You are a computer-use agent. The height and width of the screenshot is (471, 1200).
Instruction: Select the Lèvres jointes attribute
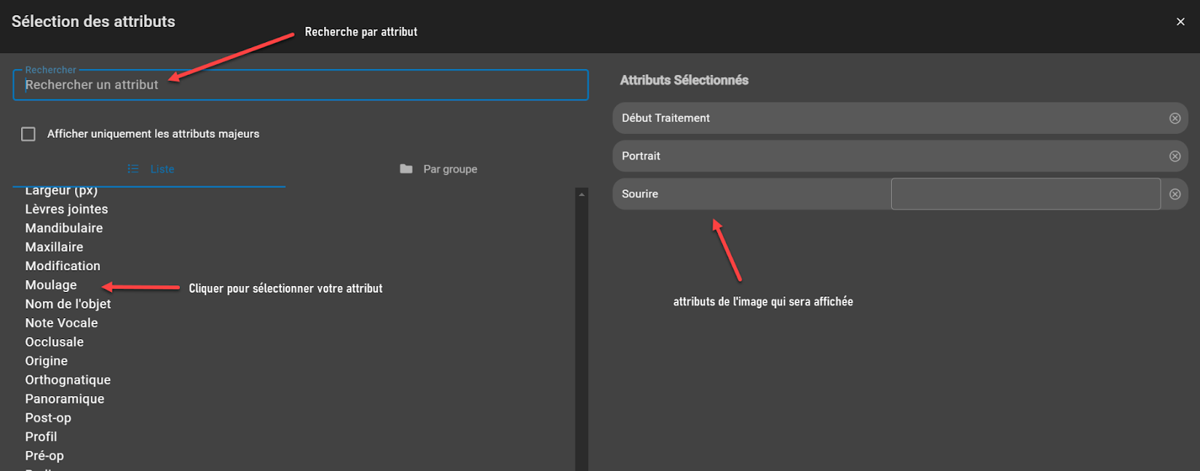coord(67,210)
